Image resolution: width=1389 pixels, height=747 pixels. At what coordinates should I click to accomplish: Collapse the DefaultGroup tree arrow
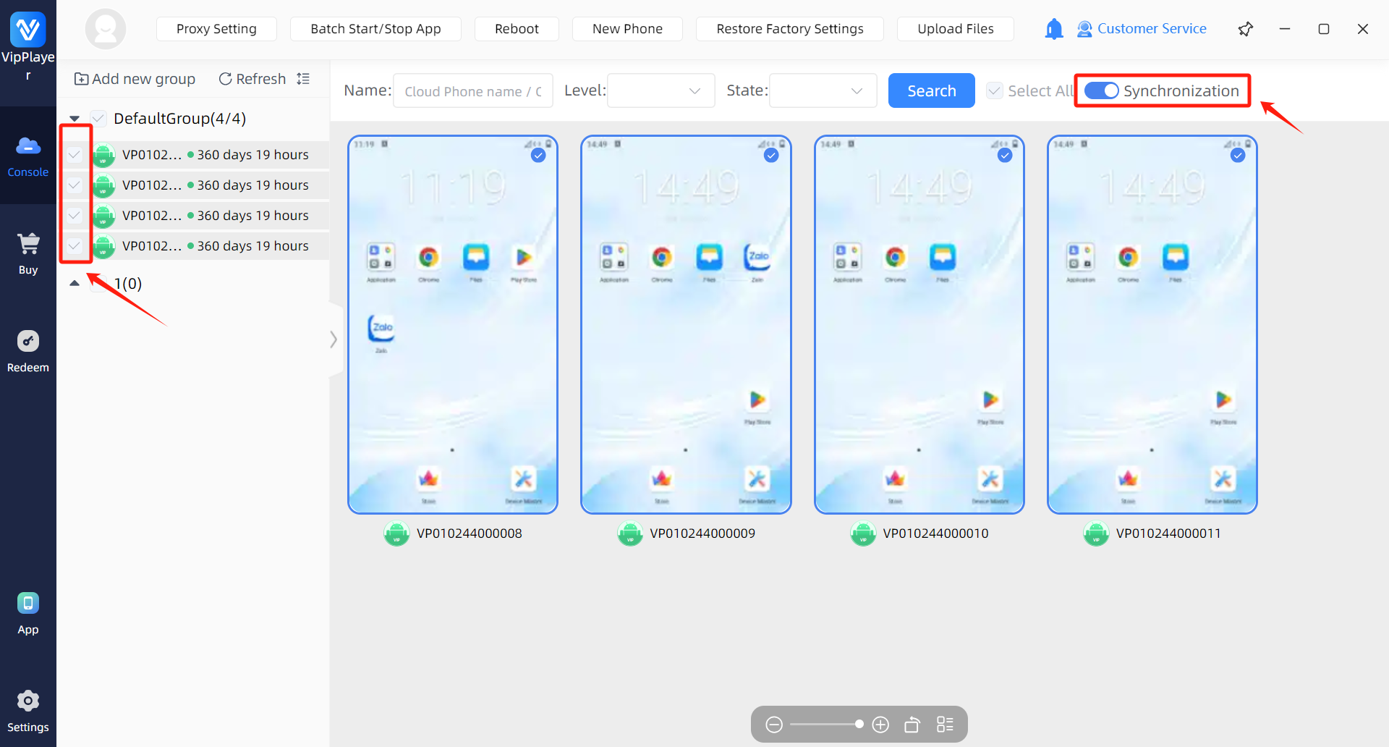pyautogui.click(x=75, y=119)
